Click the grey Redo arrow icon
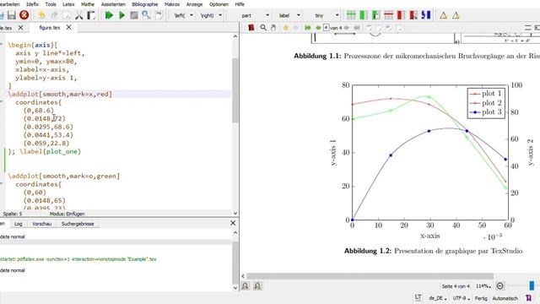This screenshot has height=304, width=540. tap(54, 15)
